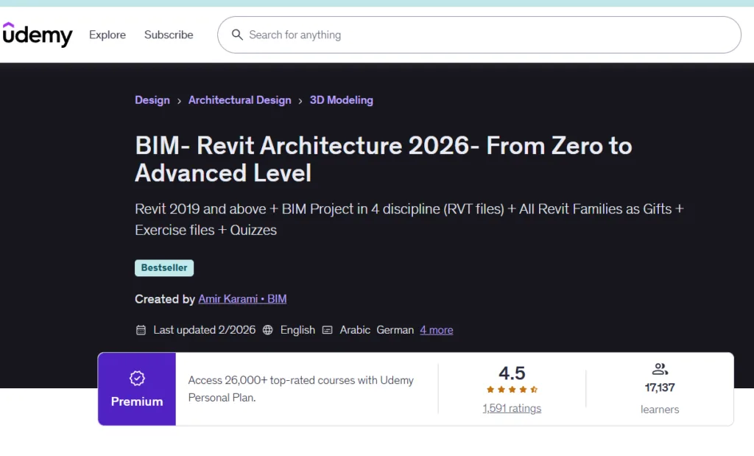This screenshot has width=754, height=456.
Task: Select the 3D Modeling breadcrumb
Action: [341, 99]
